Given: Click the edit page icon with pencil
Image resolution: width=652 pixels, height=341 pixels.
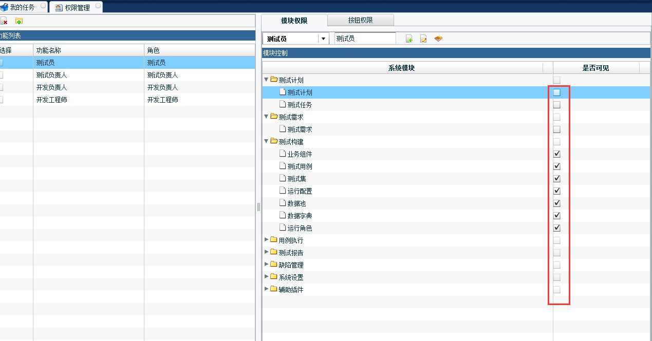Looking at the screenshot, I should 424,39.
